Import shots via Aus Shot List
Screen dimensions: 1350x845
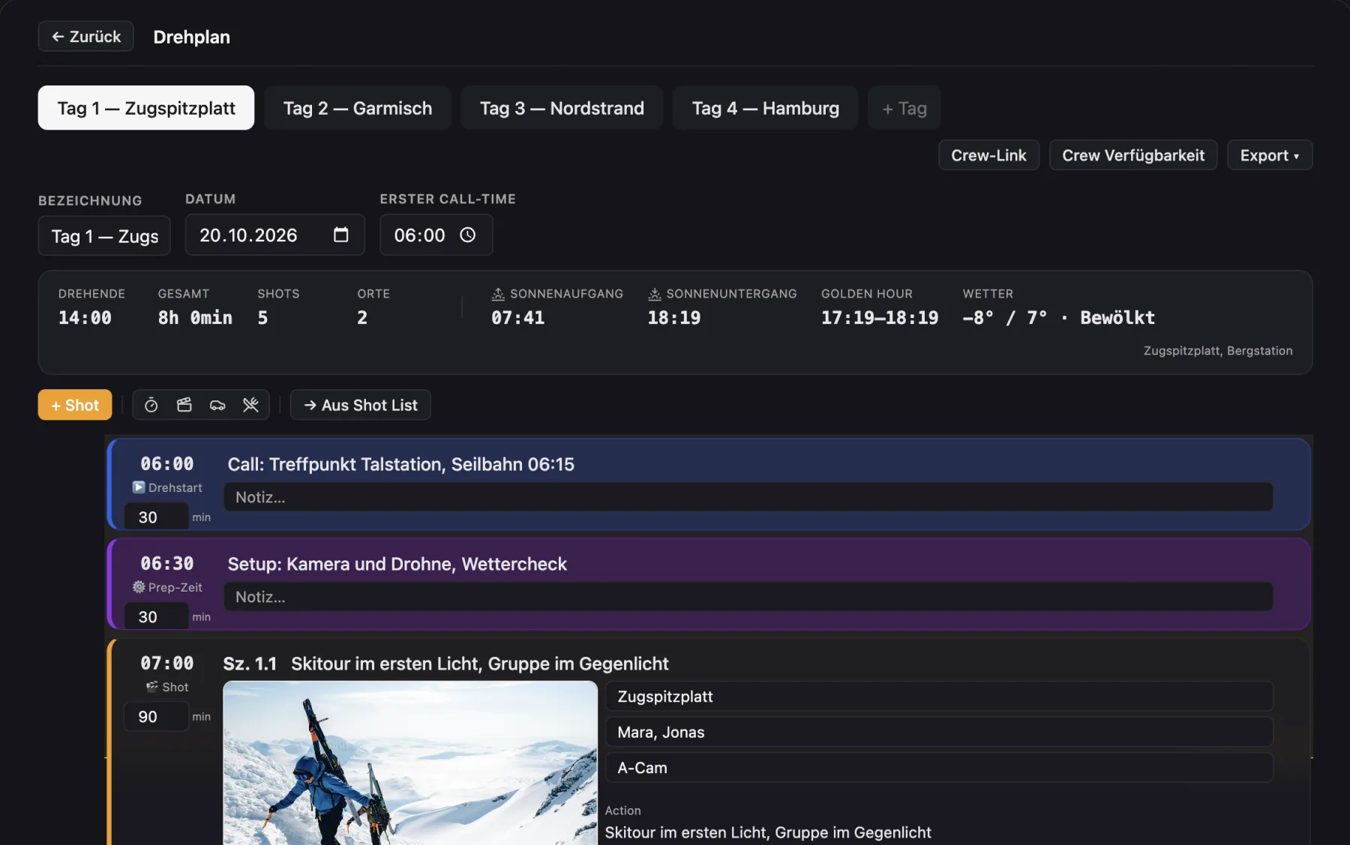(x=360, y=405)
